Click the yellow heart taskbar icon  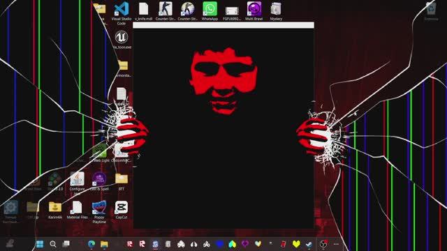pyautogui.click(x=296, y=244)
